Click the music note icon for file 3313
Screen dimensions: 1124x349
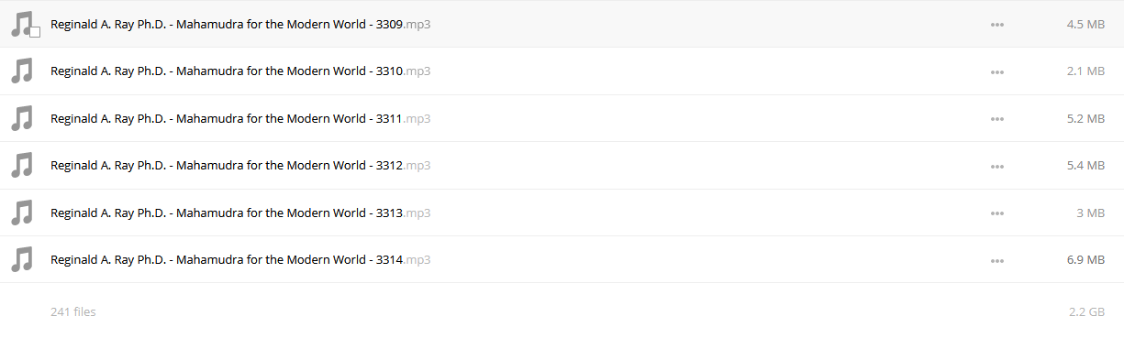[21, 213]
